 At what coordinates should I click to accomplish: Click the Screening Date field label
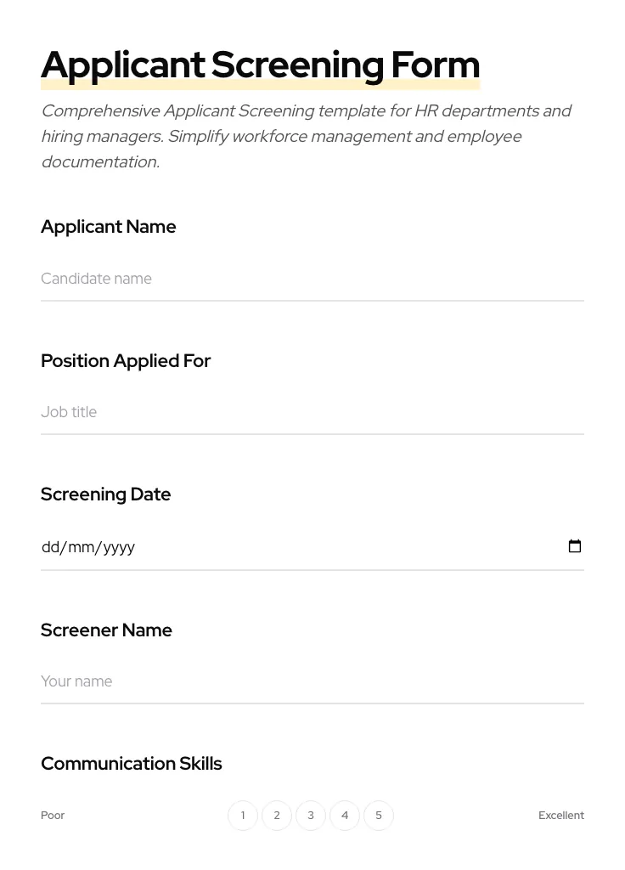coord(105,494)
